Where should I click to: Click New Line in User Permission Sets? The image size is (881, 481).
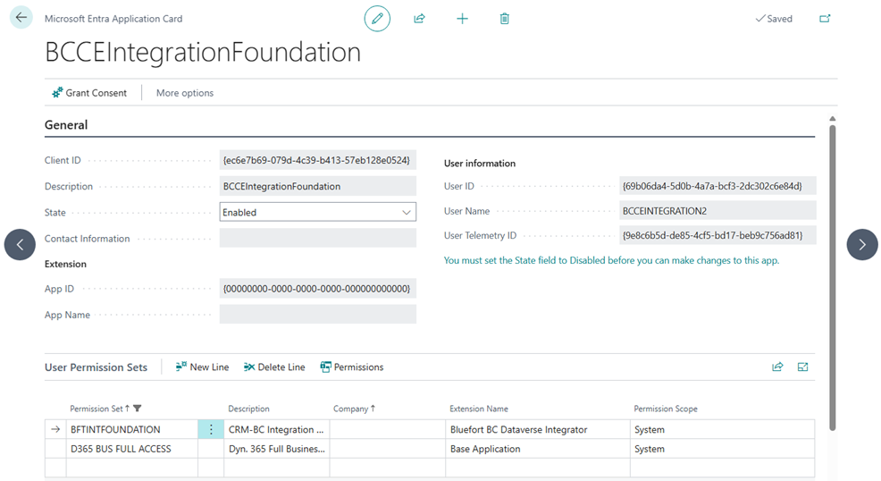tap(202, 367)
